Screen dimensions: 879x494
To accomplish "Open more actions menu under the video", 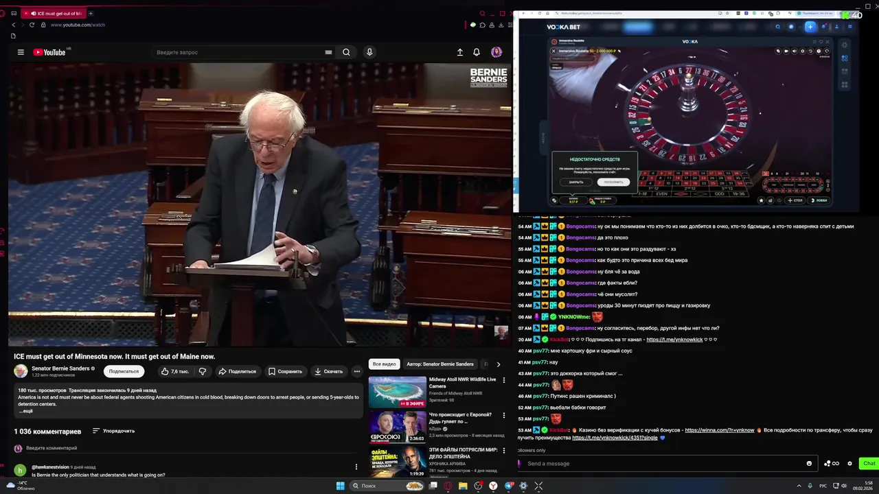I will coord(356,371).
